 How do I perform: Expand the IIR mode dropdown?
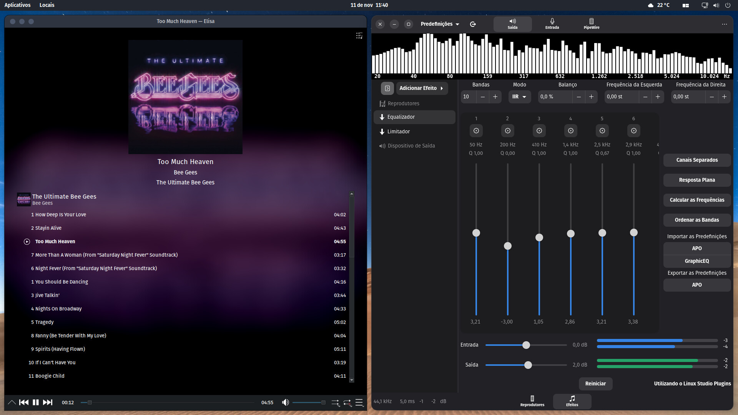tap(519, 97)
